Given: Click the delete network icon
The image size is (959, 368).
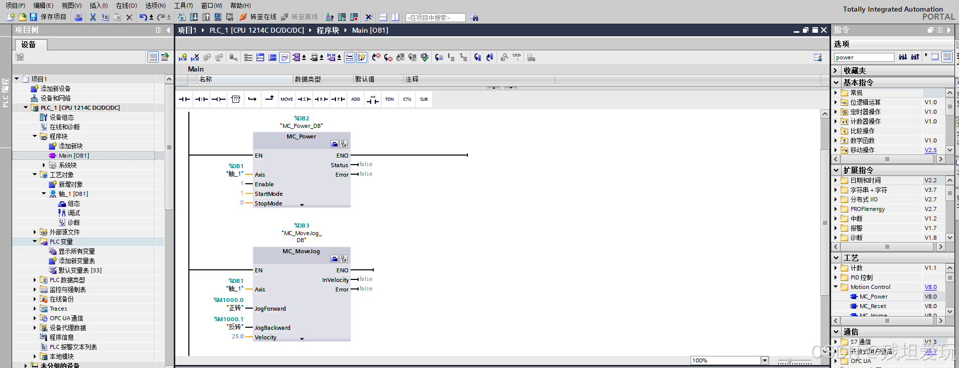Looking at the screenshot, I should [195, 58].
